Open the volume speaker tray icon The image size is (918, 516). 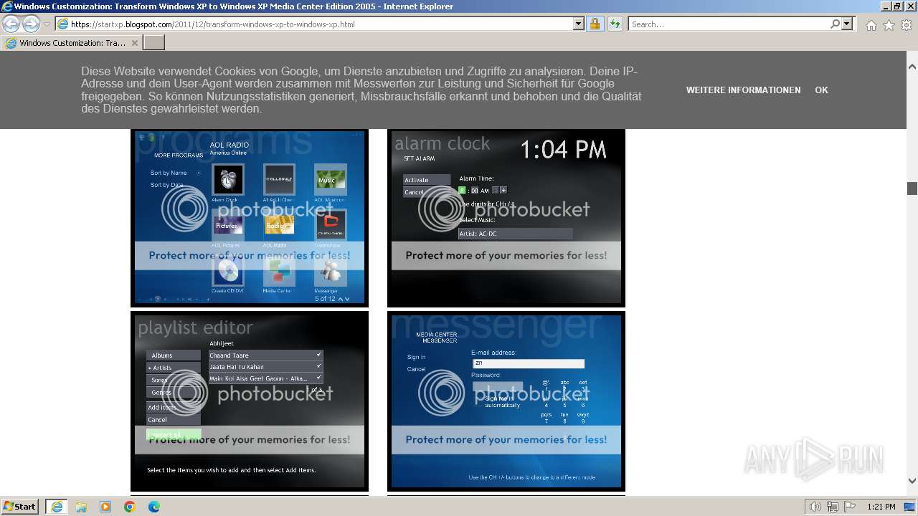click(x=815, y=507)
